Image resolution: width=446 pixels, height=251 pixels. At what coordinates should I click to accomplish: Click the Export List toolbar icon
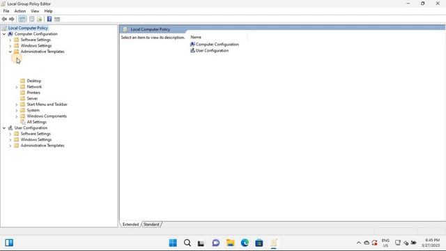39,19
